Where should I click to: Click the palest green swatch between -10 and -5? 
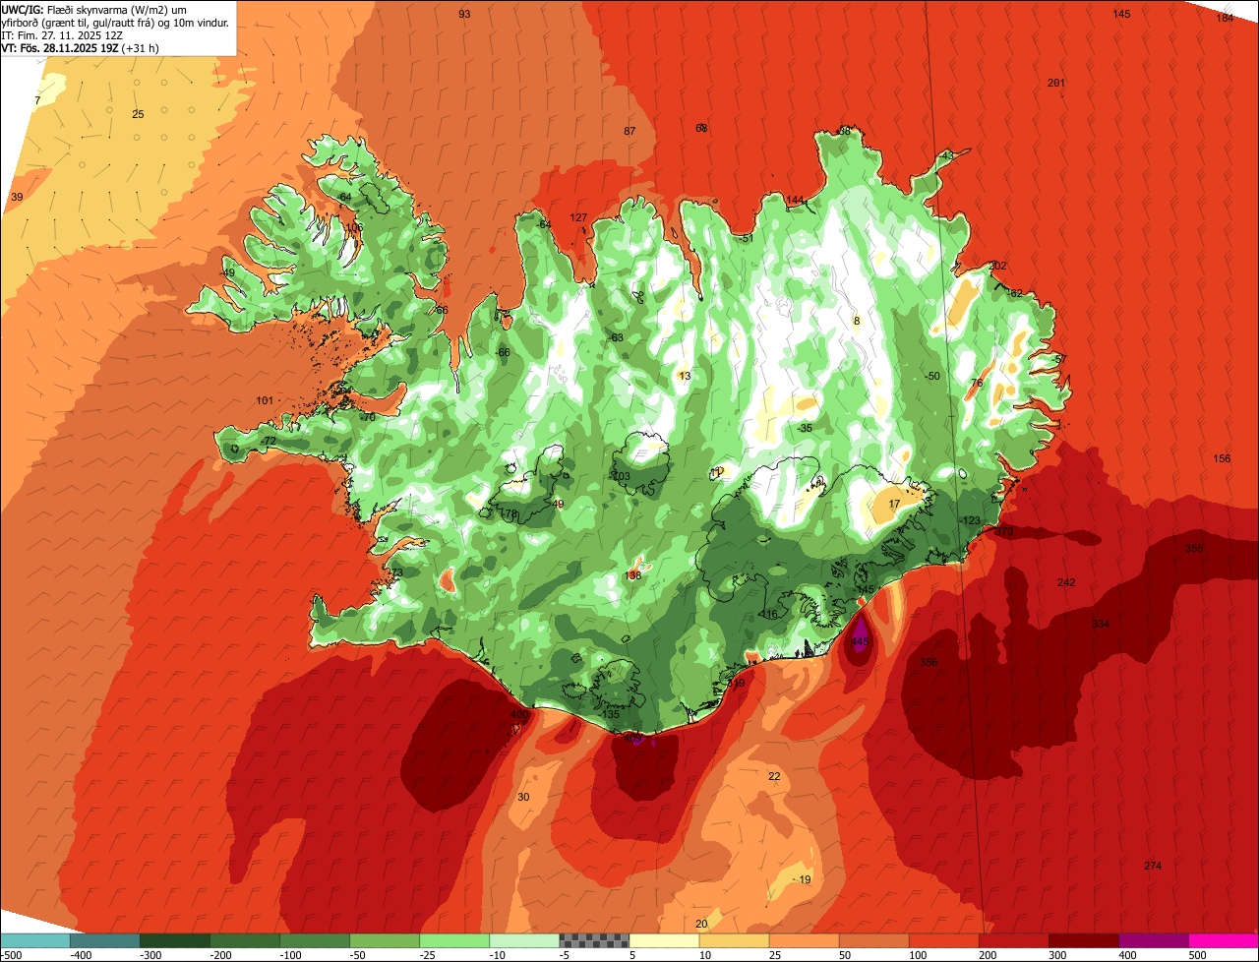tap(524, 939)
